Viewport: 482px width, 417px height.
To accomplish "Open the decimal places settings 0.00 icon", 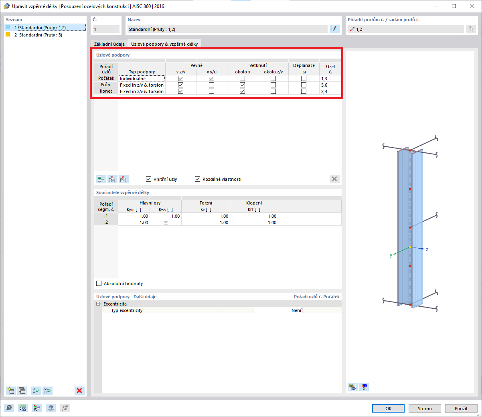I will 23,408.
